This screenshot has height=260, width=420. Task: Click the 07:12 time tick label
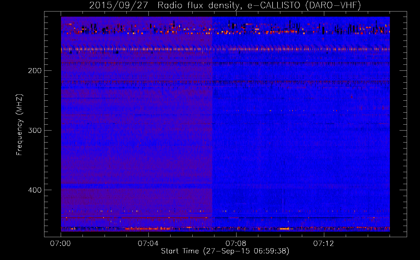tap(324, 243)
